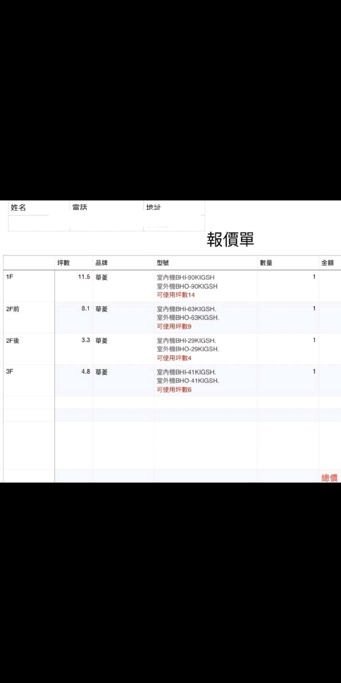Select the 金額 column header
Viewport: 341px width, 683px height.
[327, 263]
